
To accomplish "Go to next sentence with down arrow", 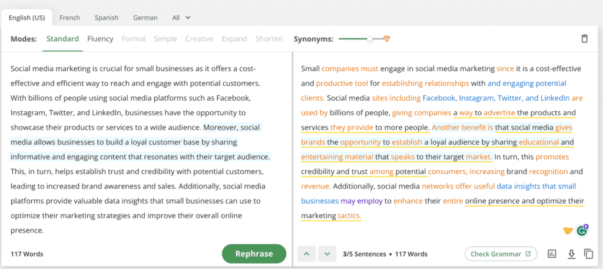I will pyautogui.click(x=327, y=254).
